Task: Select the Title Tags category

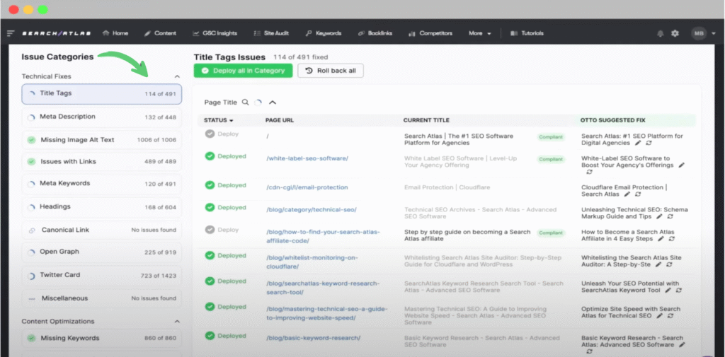Action: (x=102, y=94)
